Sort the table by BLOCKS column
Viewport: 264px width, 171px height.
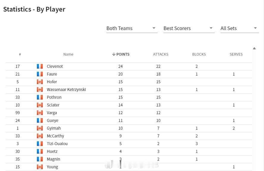coord(199,54)
